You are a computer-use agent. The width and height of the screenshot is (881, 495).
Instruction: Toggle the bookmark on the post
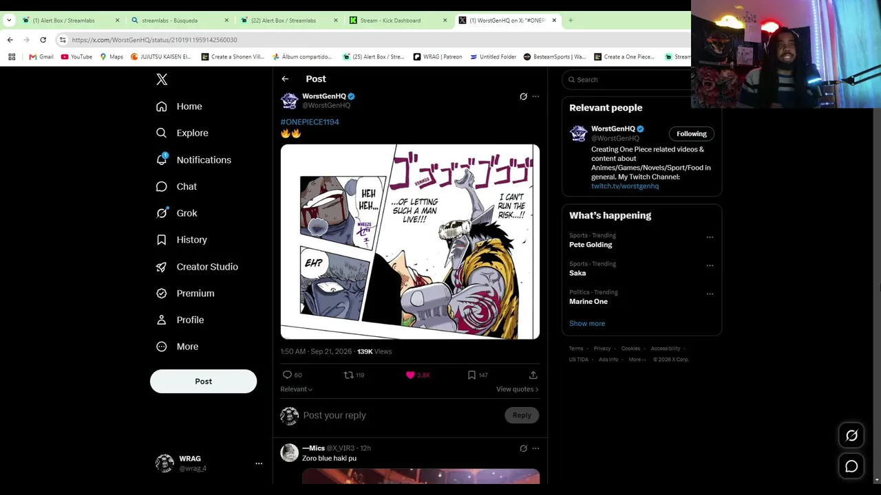(x=471, y=375)
